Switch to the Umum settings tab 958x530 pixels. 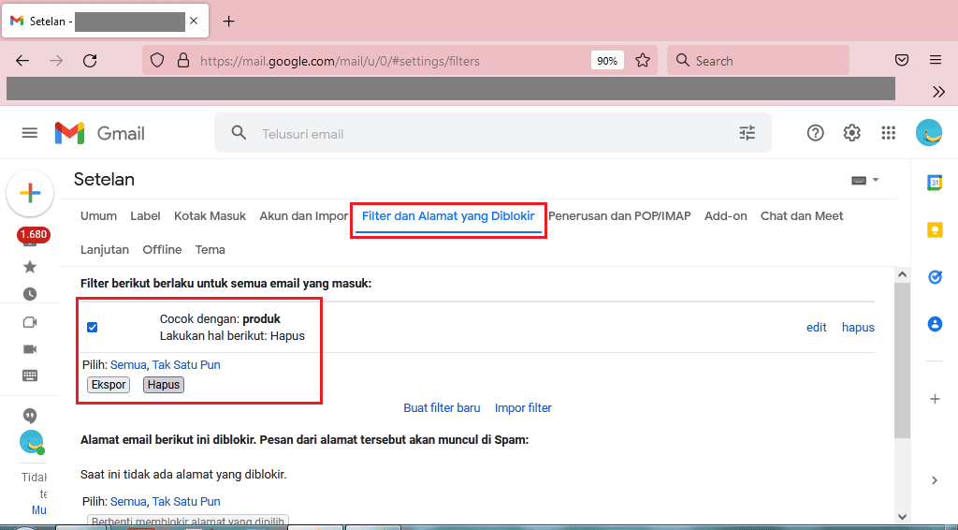tap(98, 215)
